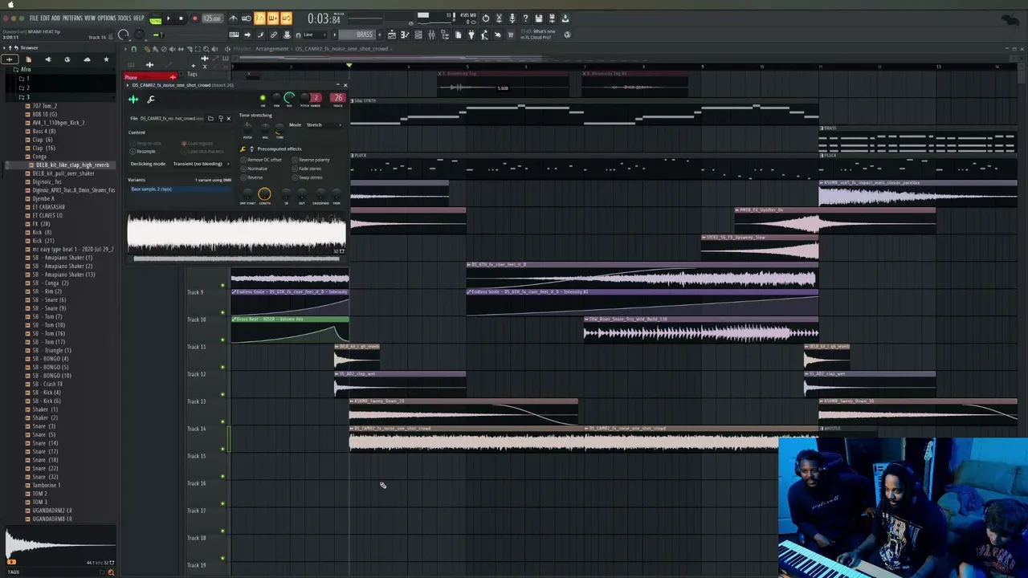1028x578 pixels.
Task: Click the Phone channel button
Action: click(150, 77)
